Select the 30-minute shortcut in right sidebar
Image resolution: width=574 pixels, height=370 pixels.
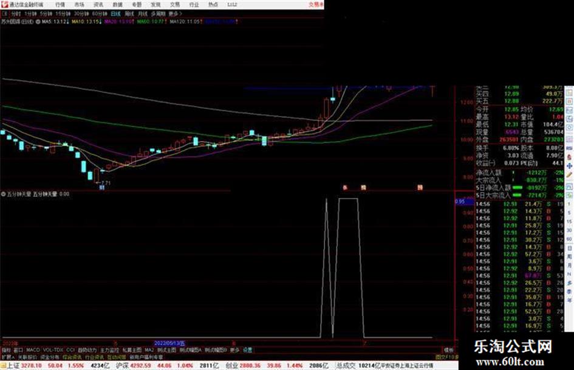(569, 230)
